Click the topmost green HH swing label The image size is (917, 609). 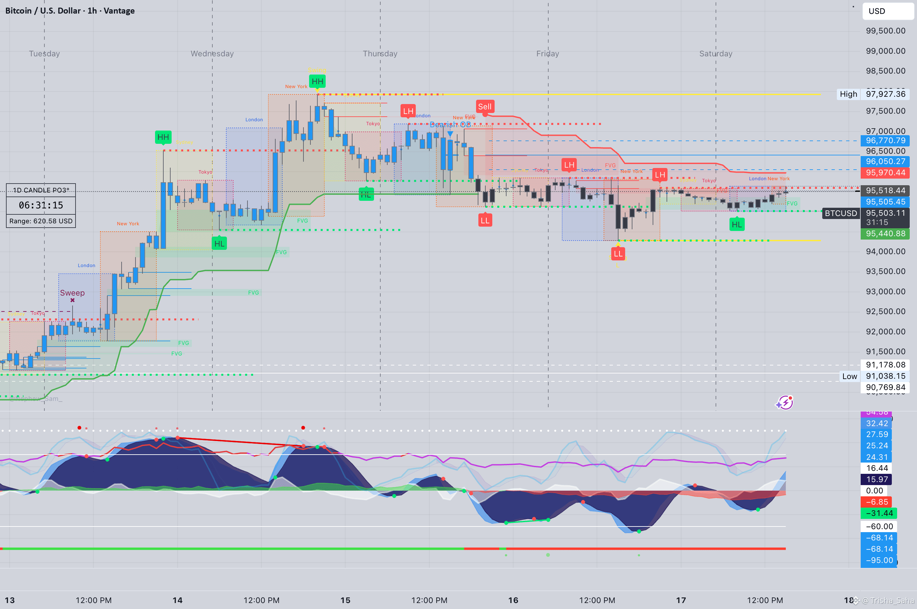click(x=317, y=82)
